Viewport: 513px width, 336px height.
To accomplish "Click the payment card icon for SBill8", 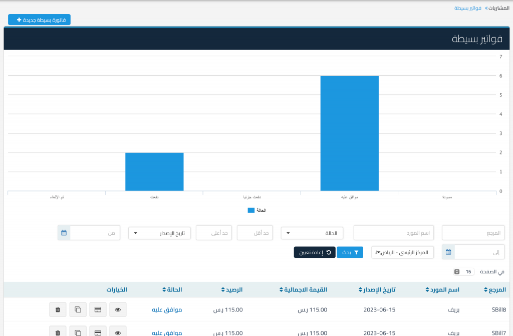I will point(98,310).
